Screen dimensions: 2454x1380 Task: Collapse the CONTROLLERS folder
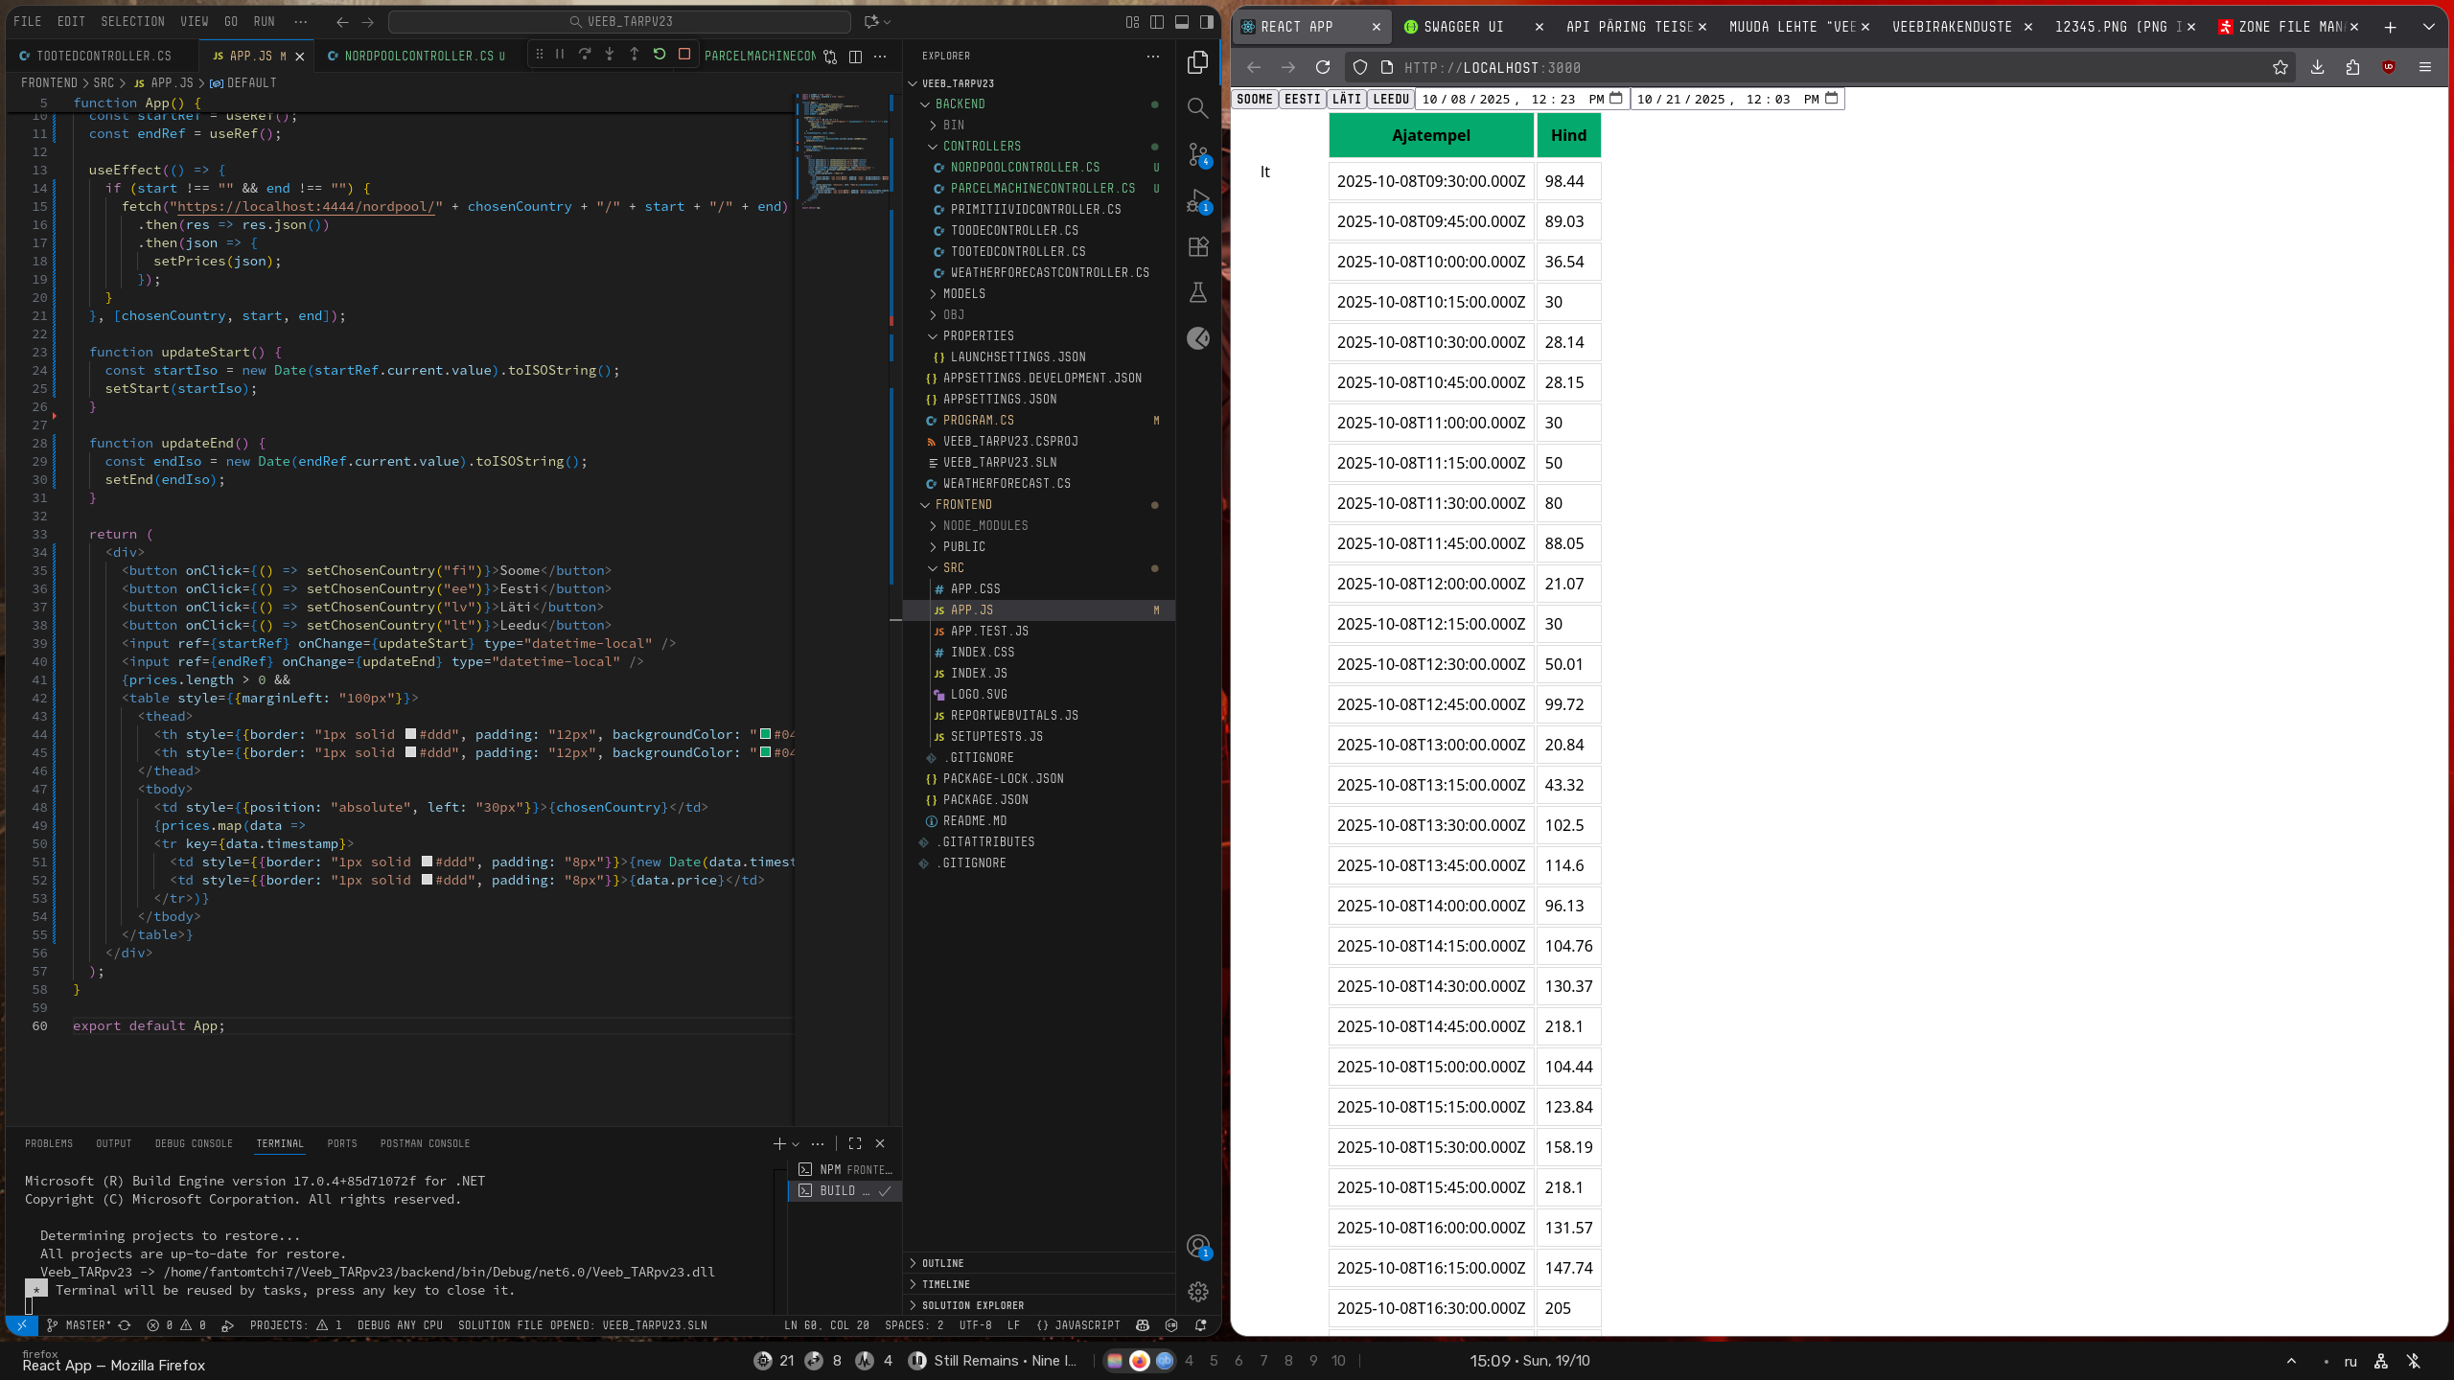(982, 146)
